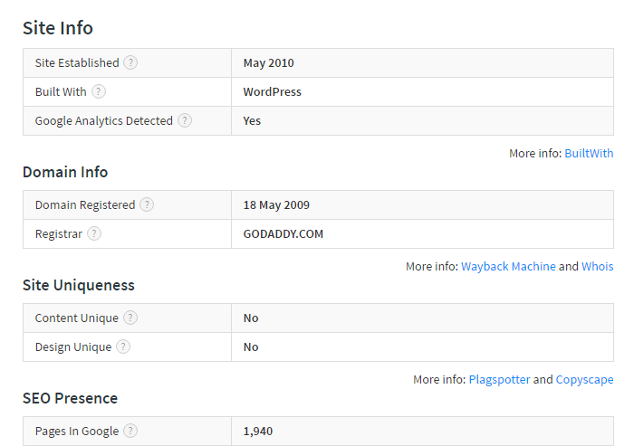Click help icon next to Site Established
This screenshot has height=446, width=634.
click(130, 63)
